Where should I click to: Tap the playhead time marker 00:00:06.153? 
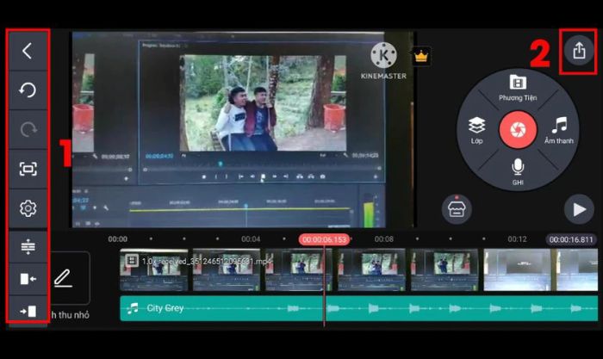tap(324, 239)
